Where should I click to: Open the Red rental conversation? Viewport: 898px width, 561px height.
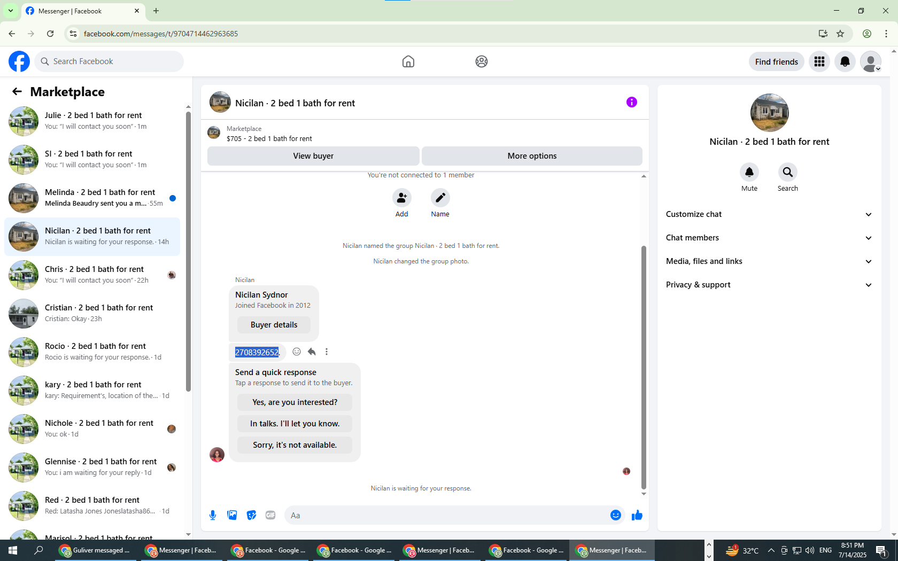click(92, 506)
